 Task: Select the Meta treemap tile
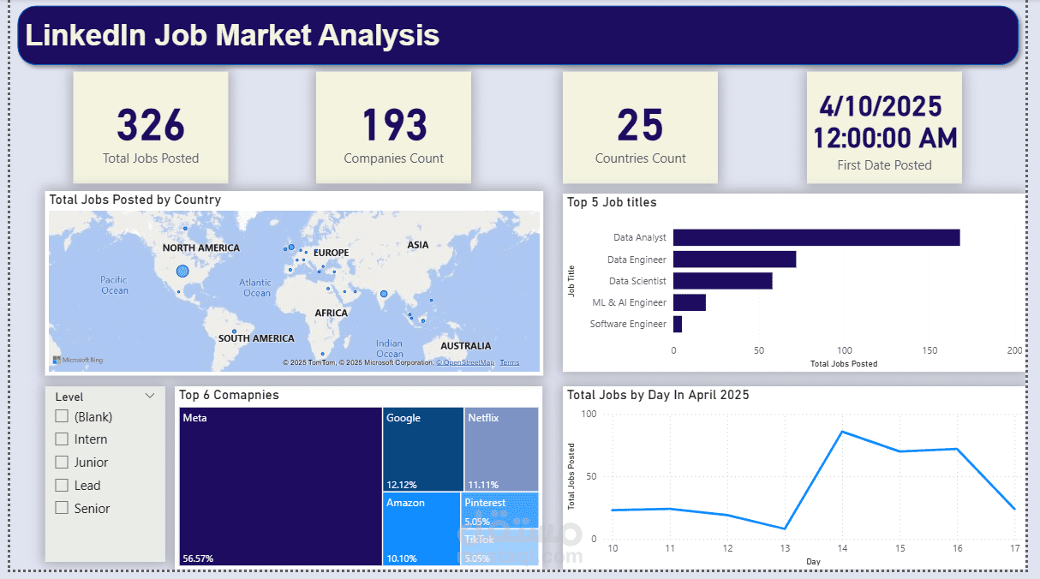[x=280, y=486]
